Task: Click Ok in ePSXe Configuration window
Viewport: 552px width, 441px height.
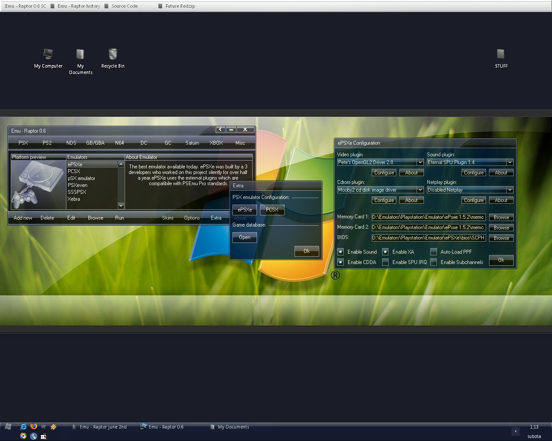Action: 501,260
